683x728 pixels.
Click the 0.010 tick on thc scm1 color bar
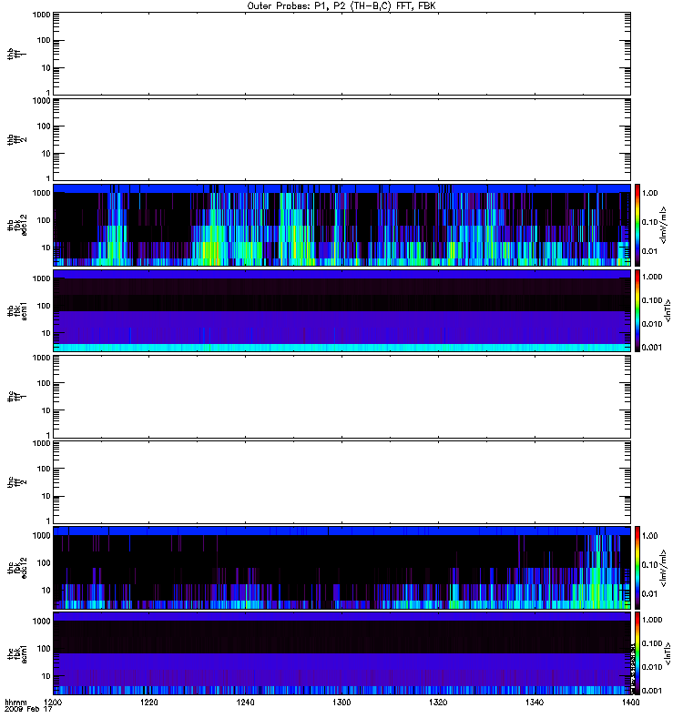point(652,667)
